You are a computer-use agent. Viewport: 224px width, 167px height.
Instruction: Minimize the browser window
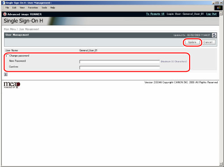[214, 3]
